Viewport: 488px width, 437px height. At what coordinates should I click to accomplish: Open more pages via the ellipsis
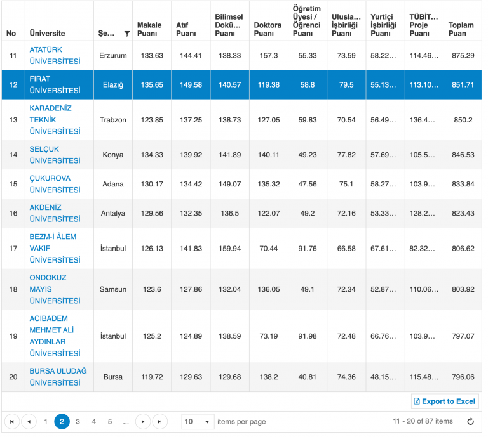(126, 422)
